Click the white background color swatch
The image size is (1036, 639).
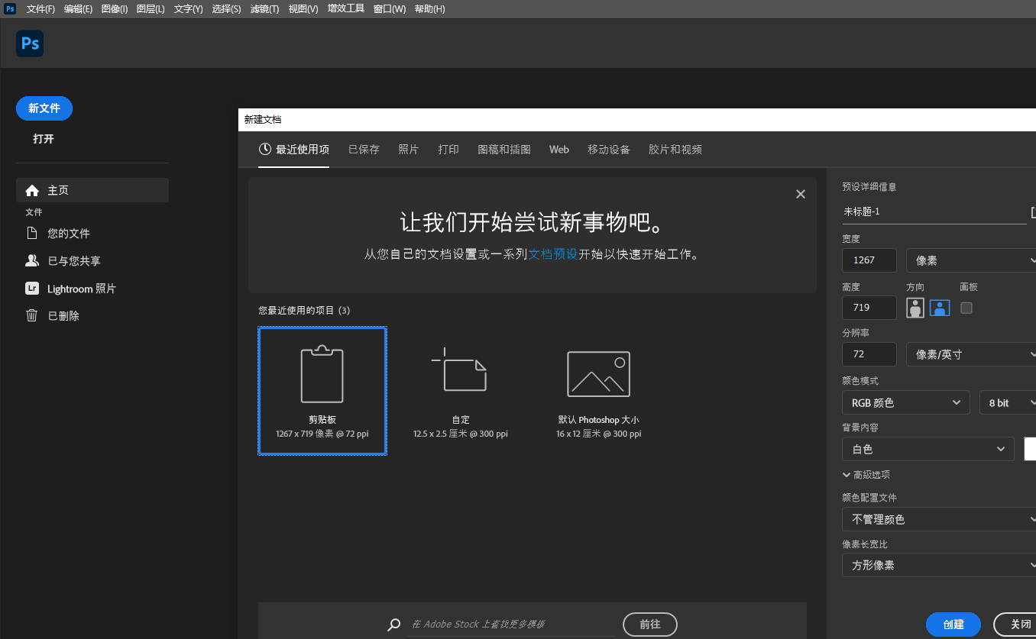coord(1030,449)
